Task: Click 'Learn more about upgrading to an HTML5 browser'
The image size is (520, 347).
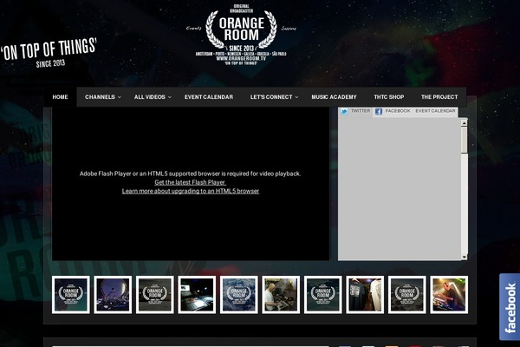Action: (191, 191)
